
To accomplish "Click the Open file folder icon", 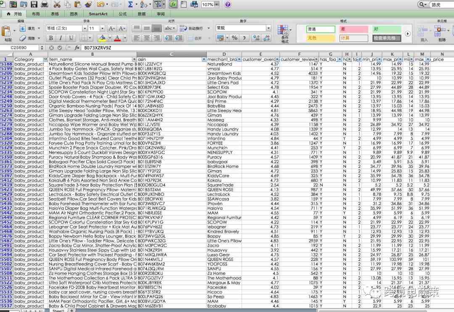I will 24,4.
